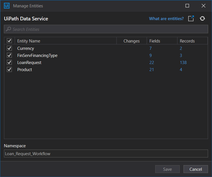Sort by Changes column header
212x177 pixels.
coord(132,41)
